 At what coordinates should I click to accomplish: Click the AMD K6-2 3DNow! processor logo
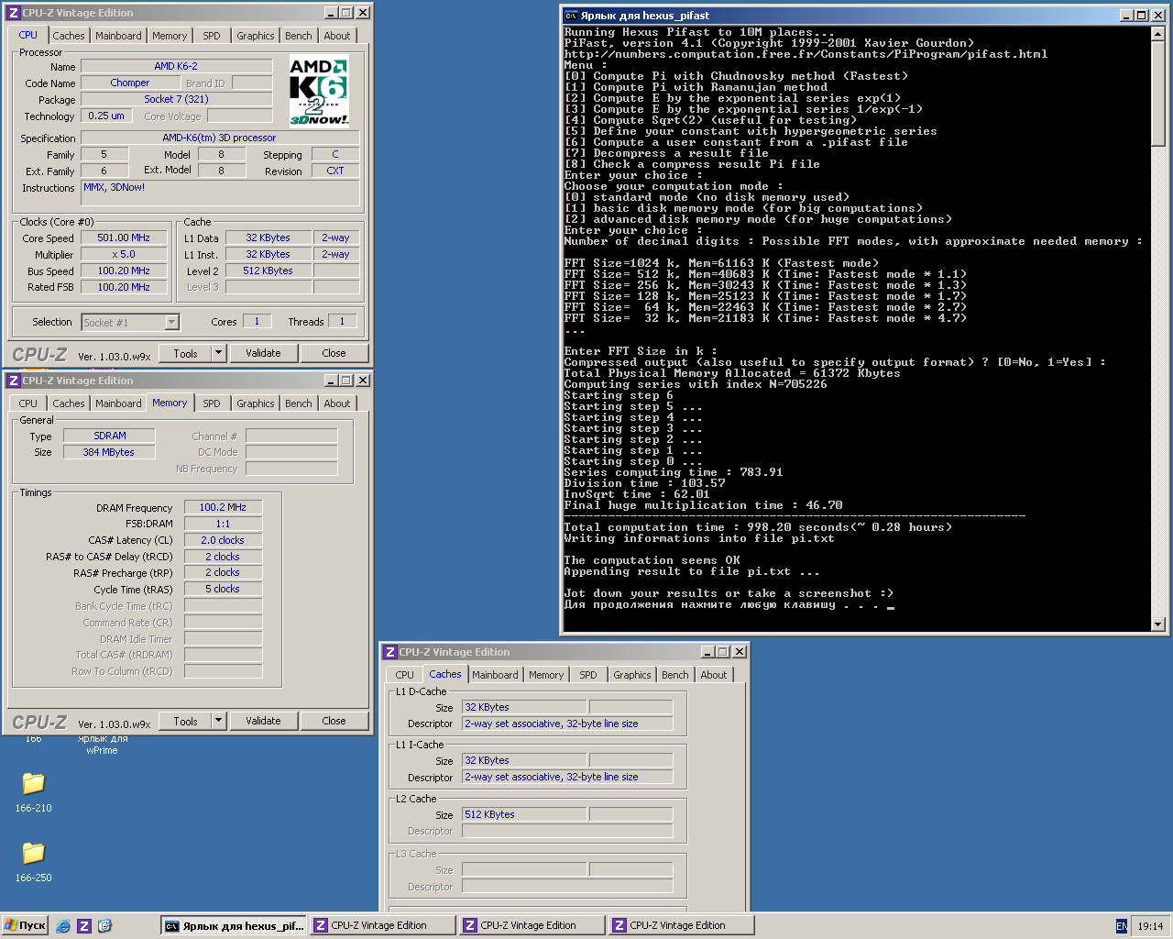[x=319, y=92]
